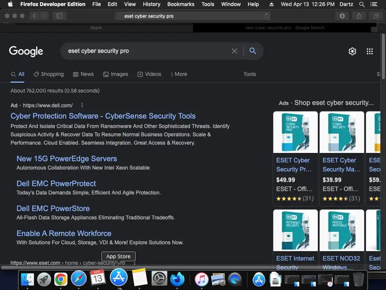This screenshot has width=386, height=290.
Task: Open Google Chrome from the dock
Action: (61, 279)
